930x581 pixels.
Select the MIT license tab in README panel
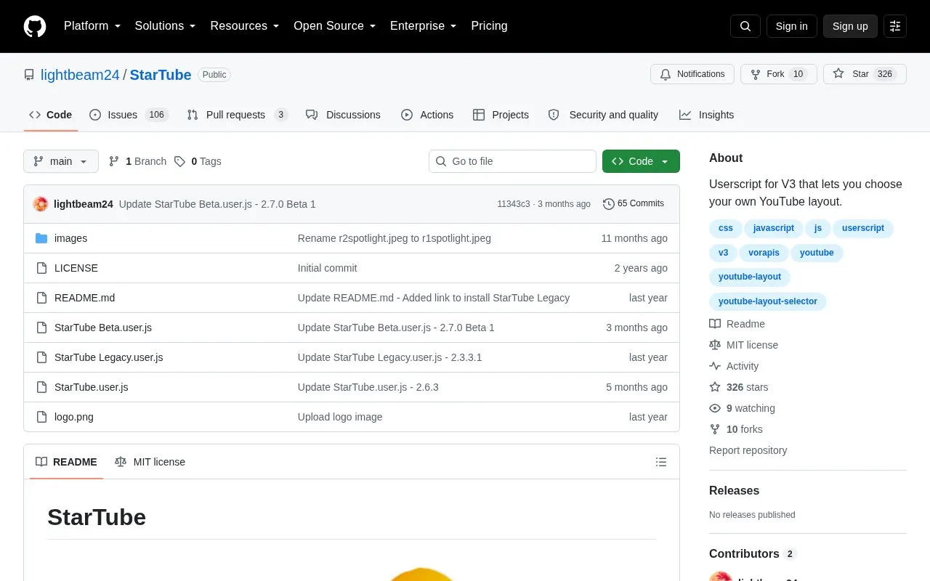(150, 462)
